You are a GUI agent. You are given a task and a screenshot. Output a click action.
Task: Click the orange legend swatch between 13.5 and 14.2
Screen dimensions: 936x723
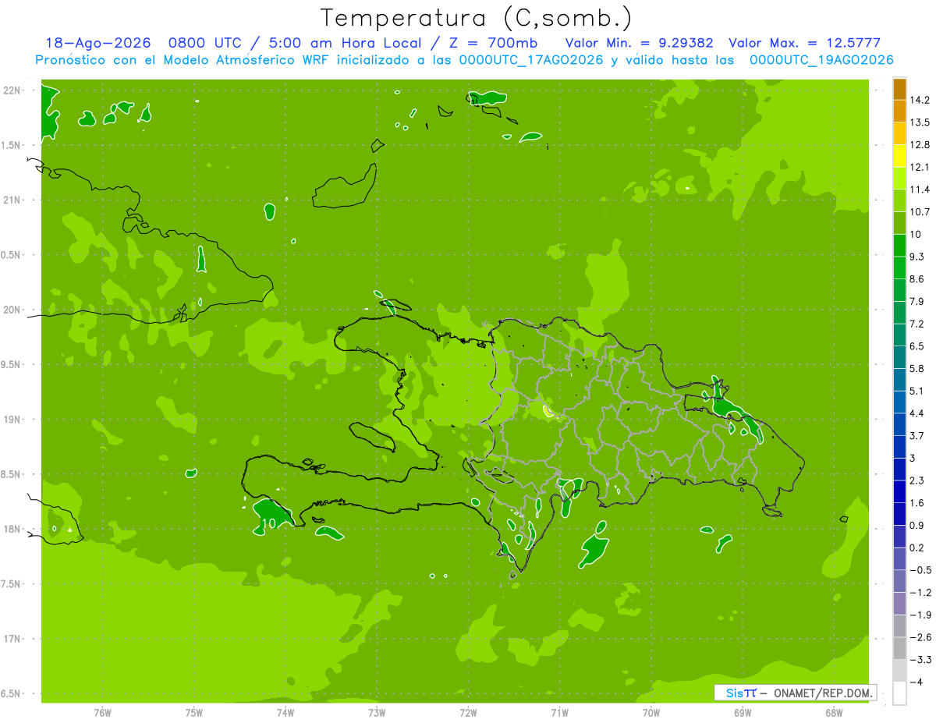pos(899,112)
